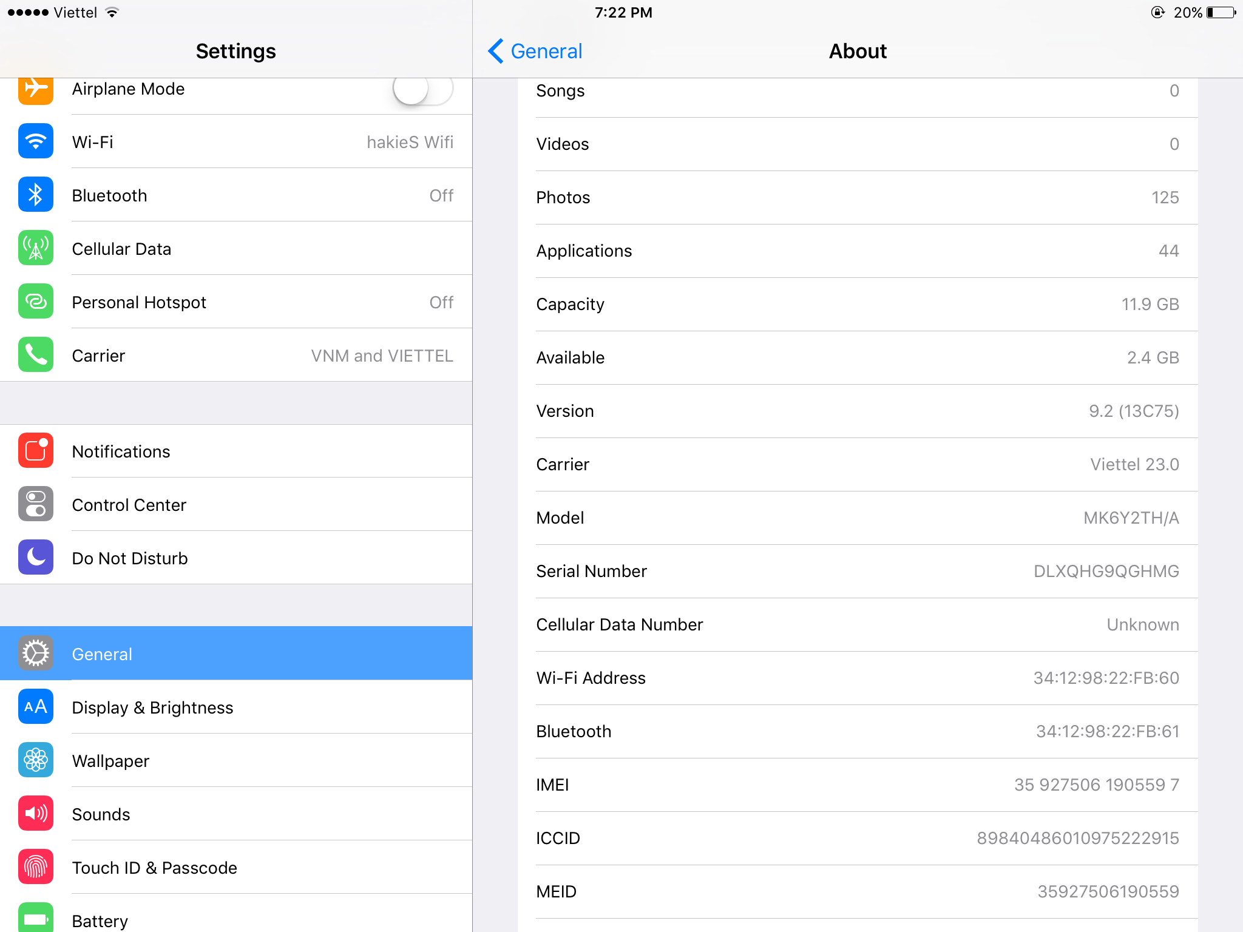Open Do Not Disturb settings
This screenshot has height=932, width=1243.
point(236,558)
